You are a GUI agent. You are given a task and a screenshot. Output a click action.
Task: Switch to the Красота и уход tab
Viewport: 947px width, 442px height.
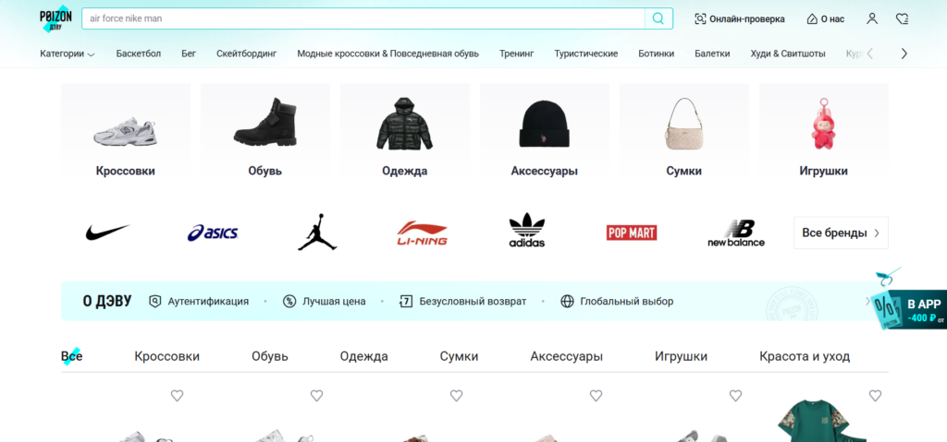805,356
